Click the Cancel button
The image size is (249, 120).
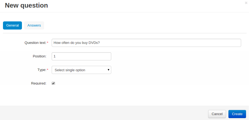click(x=217, y=114)
